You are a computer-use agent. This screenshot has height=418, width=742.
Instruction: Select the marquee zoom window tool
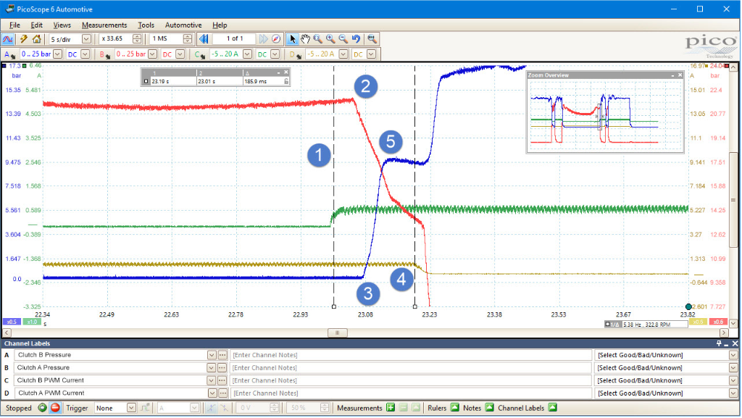318,39
